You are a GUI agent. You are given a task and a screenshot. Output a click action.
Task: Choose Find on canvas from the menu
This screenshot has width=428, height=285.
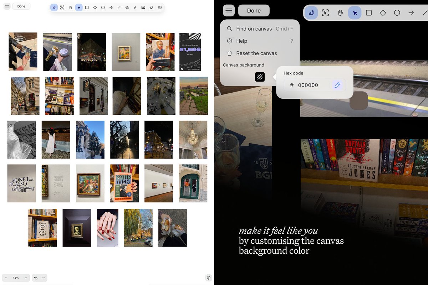pos(254,29)
